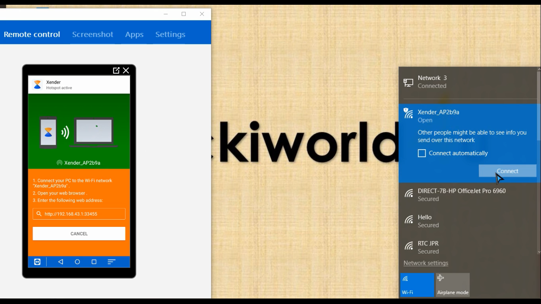Click the scrollbar up arrow in network list
The height and width of the screenshot is (304, 541).
pyautogui.click(x=539, y=69)
